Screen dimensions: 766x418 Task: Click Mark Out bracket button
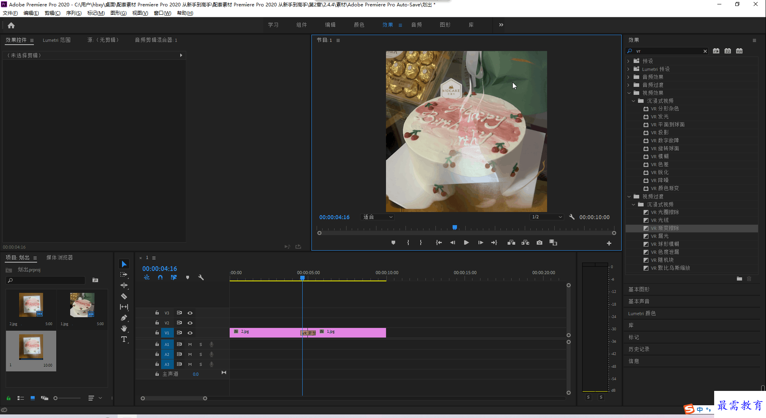tap(421, 243)
